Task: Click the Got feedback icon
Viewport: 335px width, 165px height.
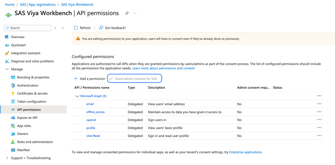Action: (x=101, y=28)
